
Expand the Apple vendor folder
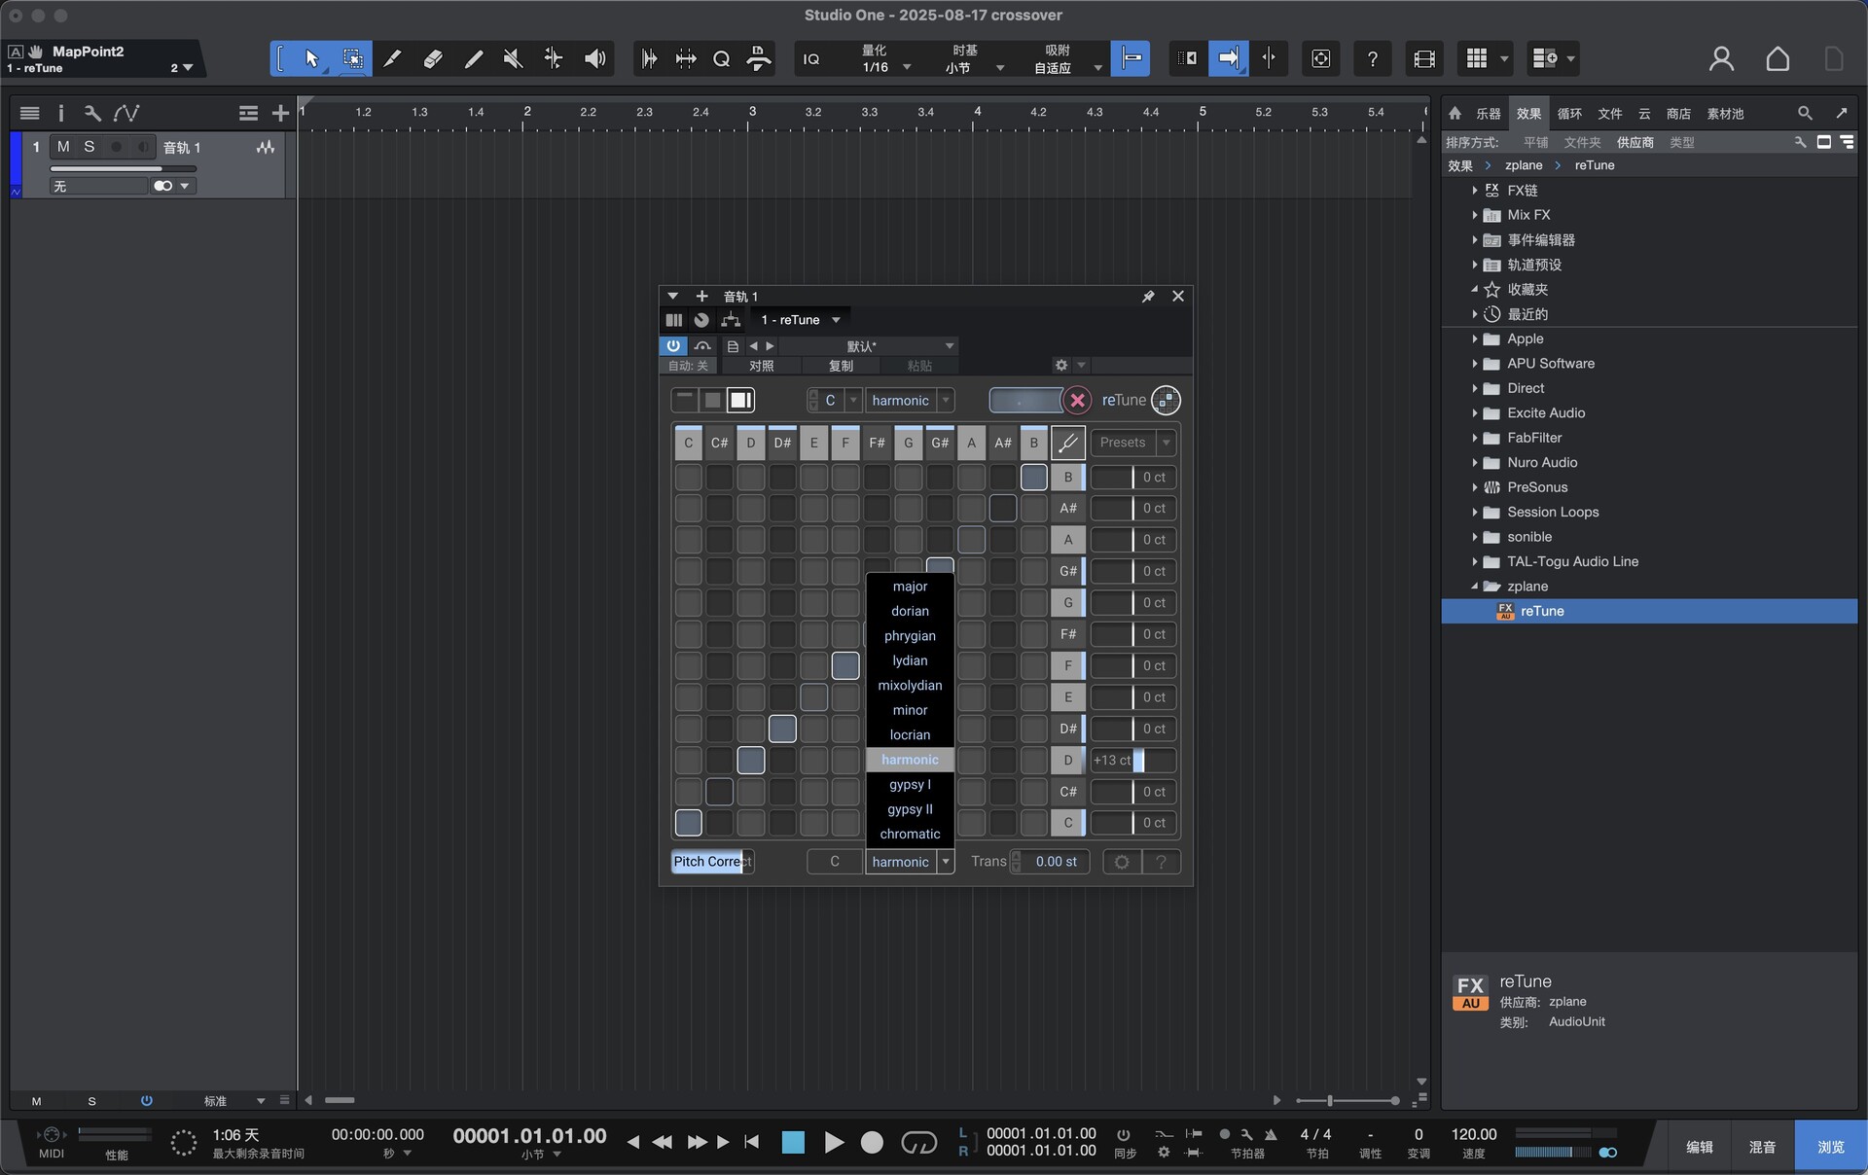point(1475,338)
